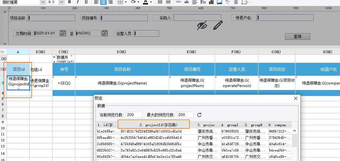
Task: Select the 项目Id header cell
Action: (18, 69)
